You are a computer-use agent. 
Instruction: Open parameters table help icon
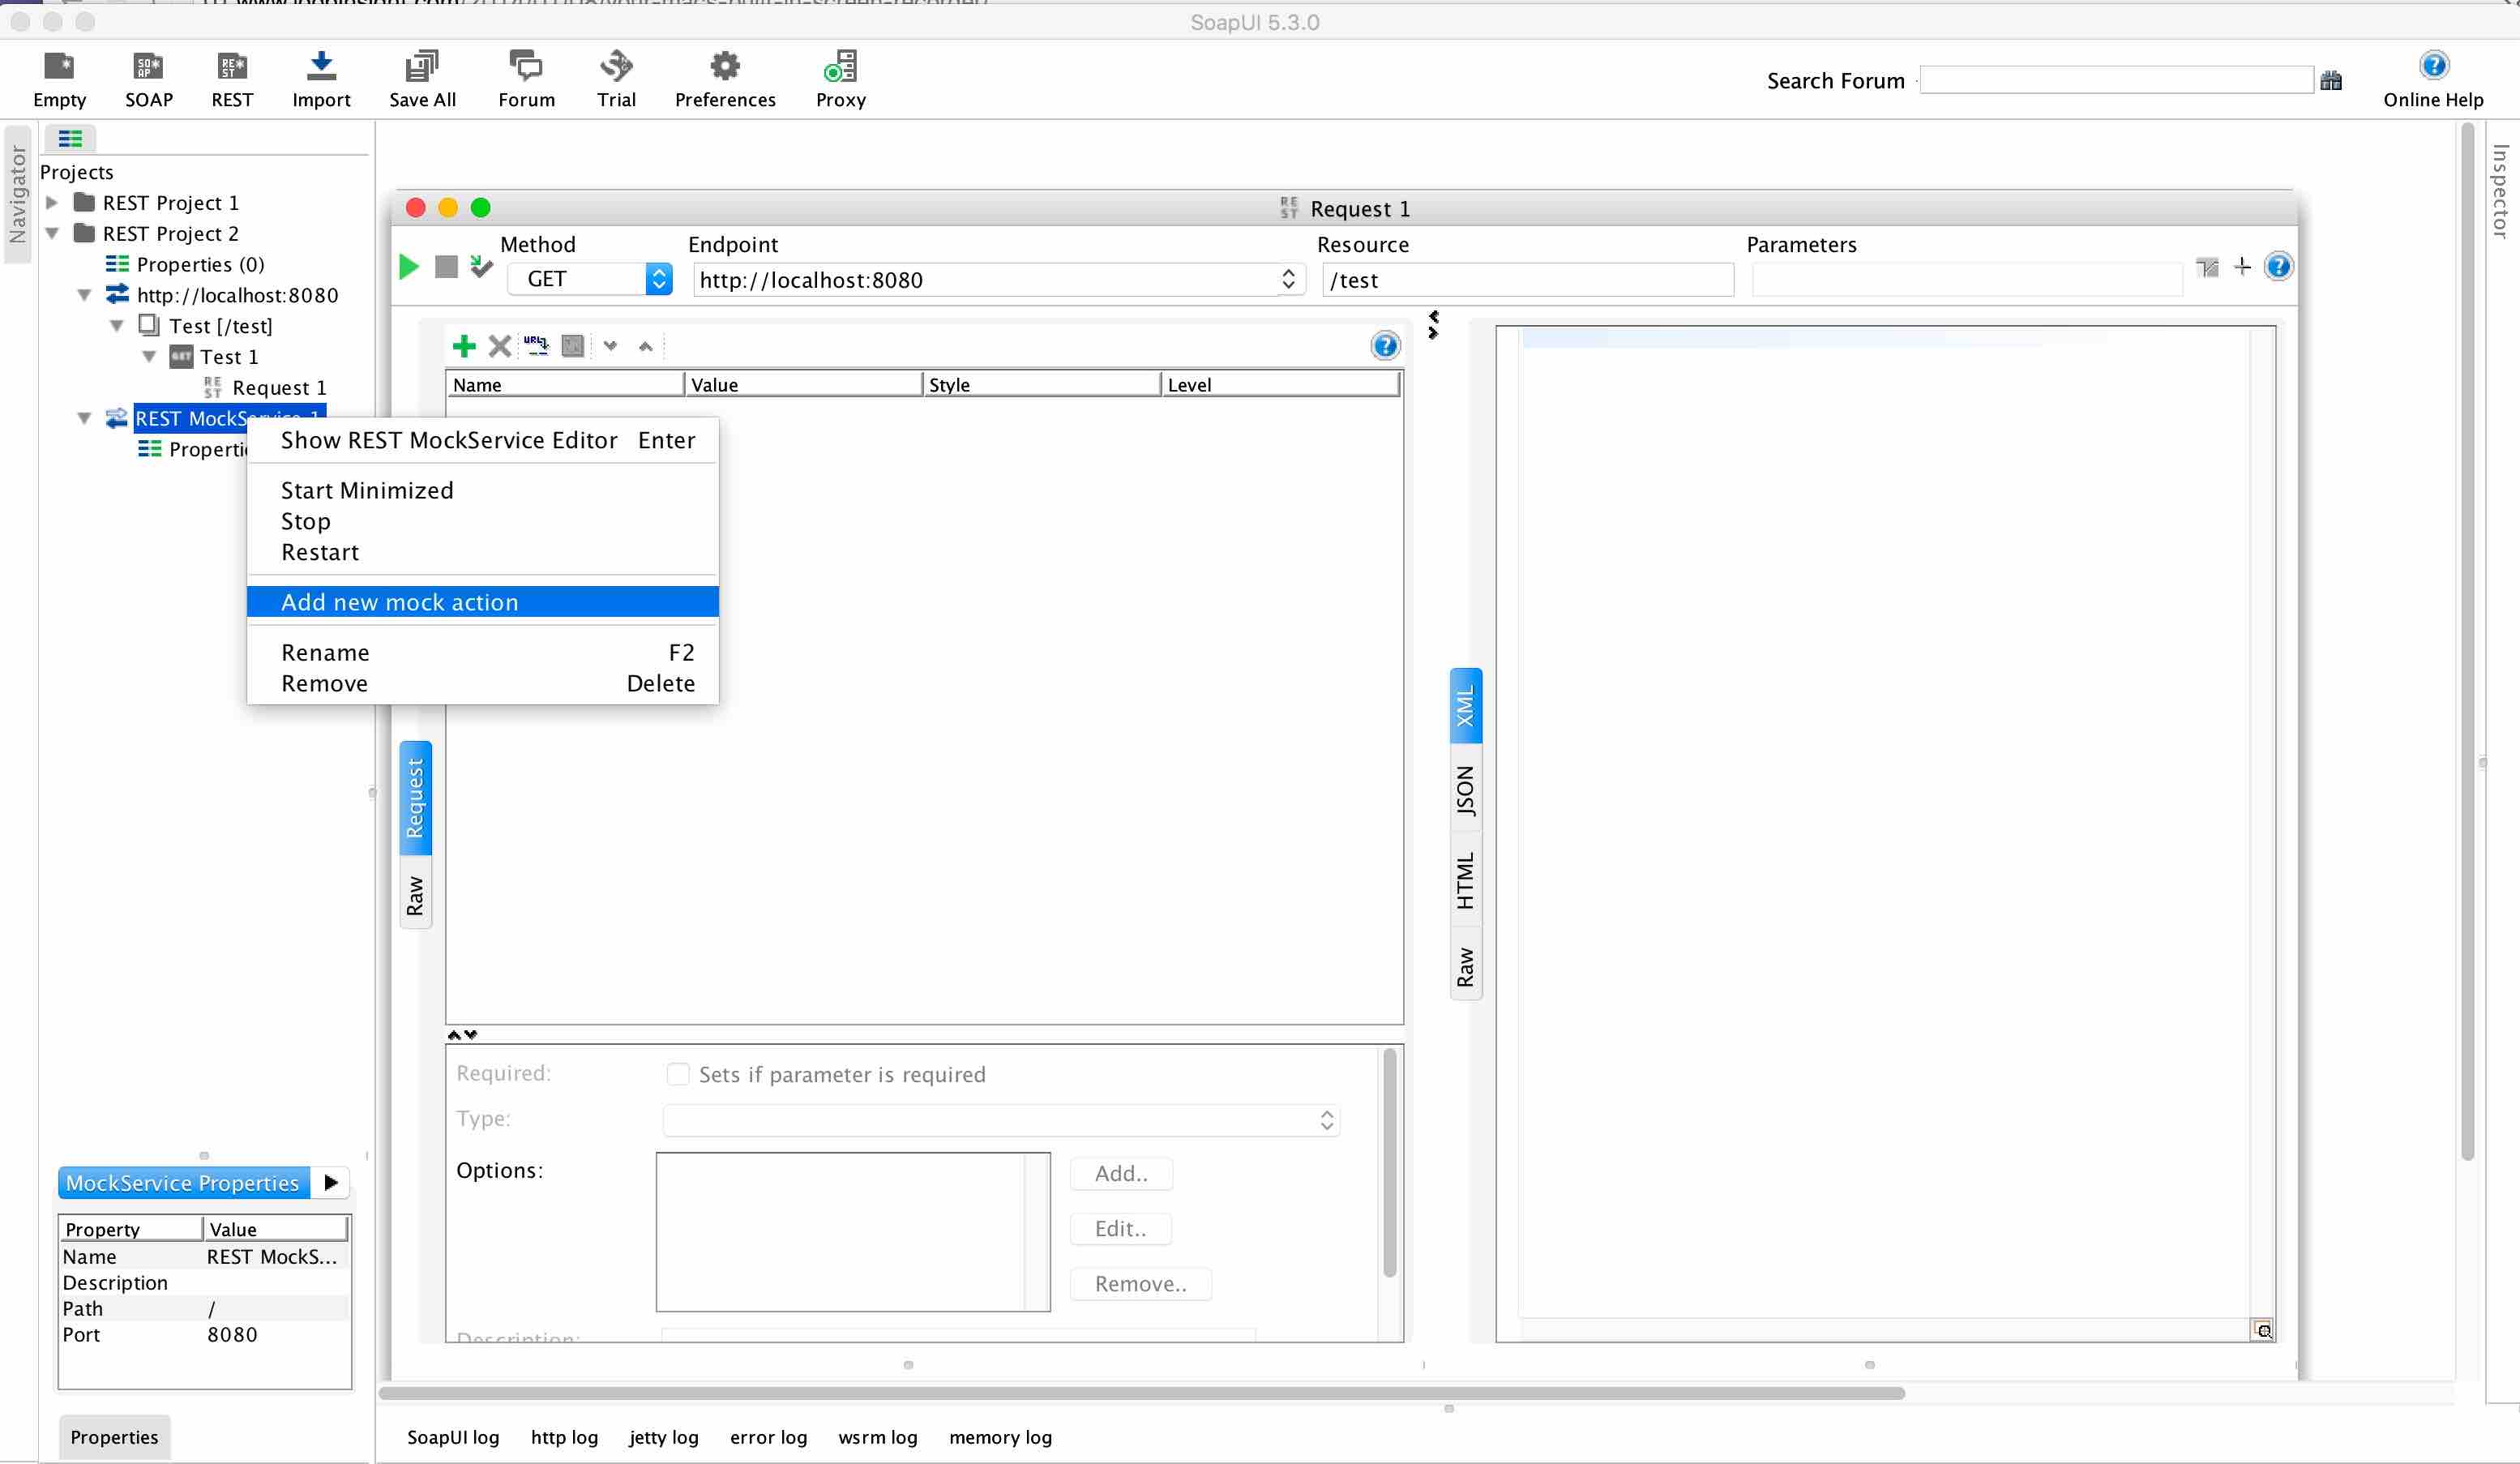click(x=1385, y=346)
